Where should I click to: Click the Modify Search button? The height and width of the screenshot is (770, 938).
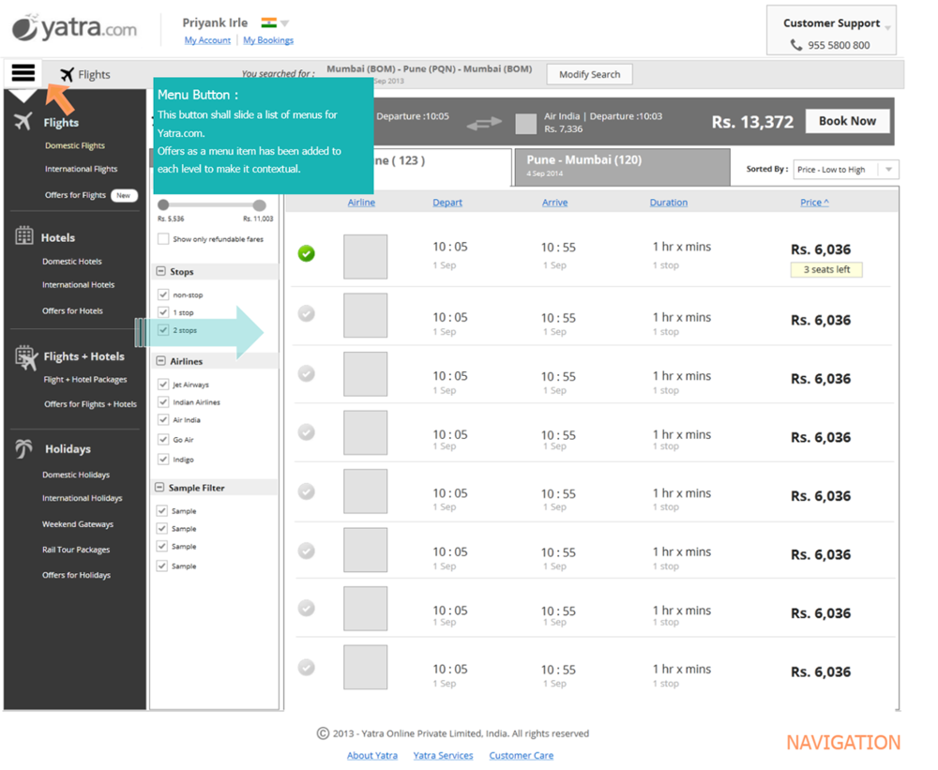(589, 74)
